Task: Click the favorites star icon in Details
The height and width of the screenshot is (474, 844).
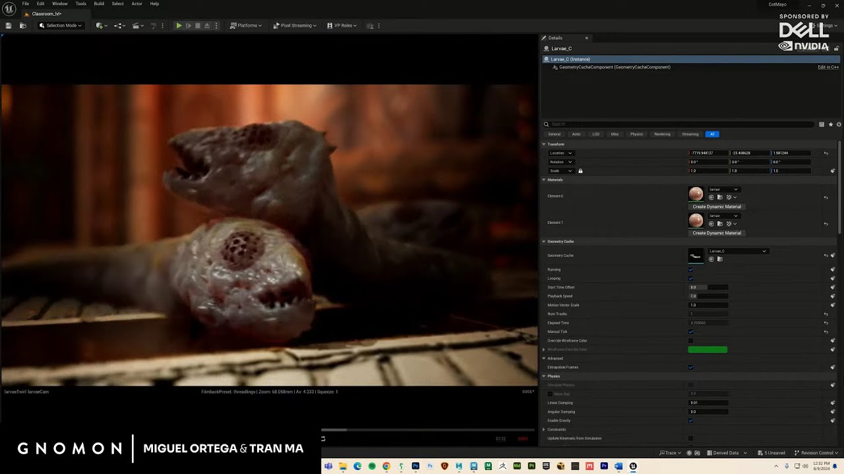Action: tap(830, 124)
